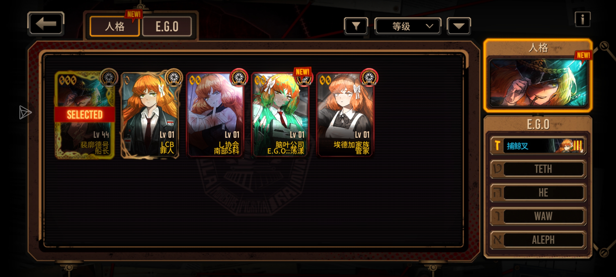Click the SELECTED 裴廓德号 船长 card

tap(85, 115)
